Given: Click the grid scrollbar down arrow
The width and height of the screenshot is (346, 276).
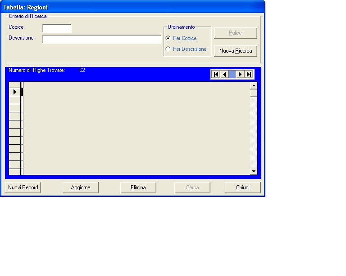Looking at the screenshot, I should (254, 171).
